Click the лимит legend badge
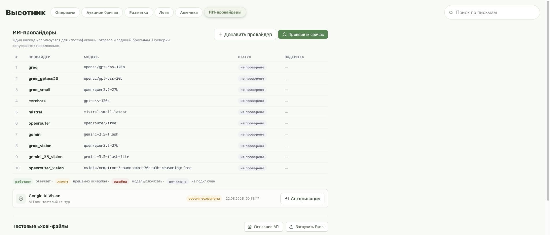The image size is (550, 235). pyautogui.click(x=63, y=182)
